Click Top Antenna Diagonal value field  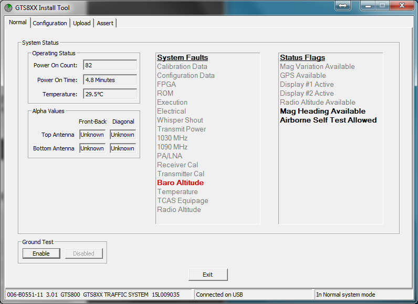[123, 135]
